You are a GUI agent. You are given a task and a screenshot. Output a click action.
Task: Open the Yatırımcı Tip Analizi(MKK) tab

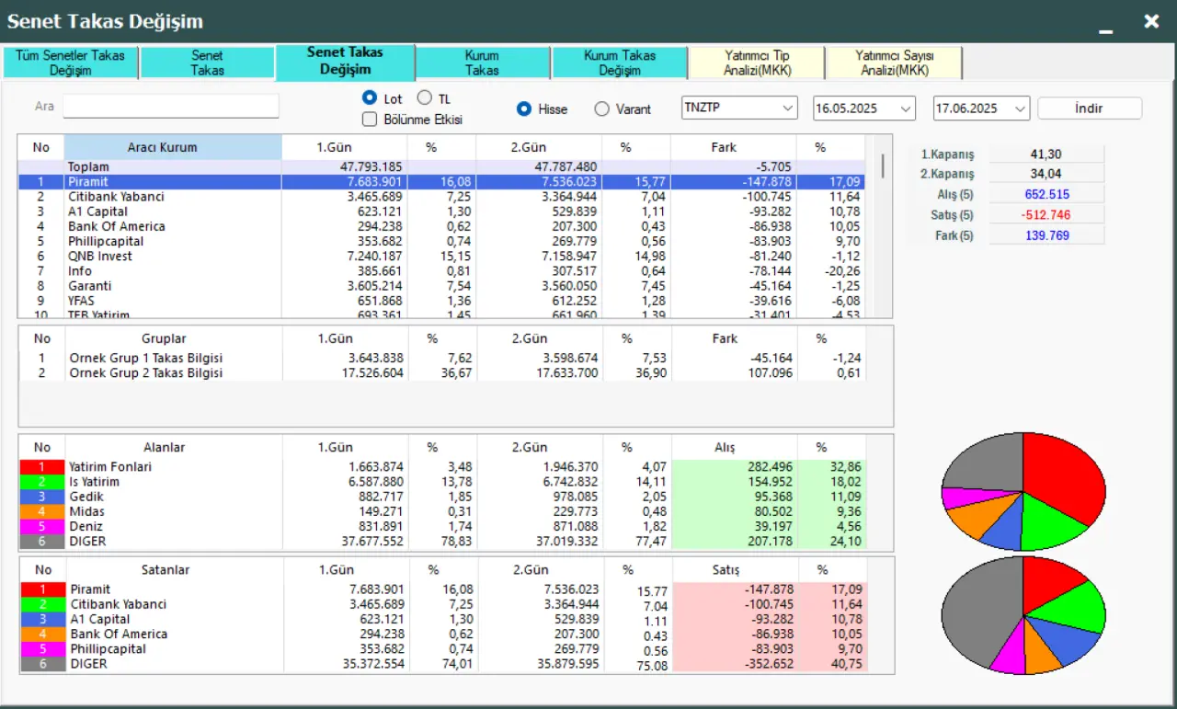pos(757,63)
